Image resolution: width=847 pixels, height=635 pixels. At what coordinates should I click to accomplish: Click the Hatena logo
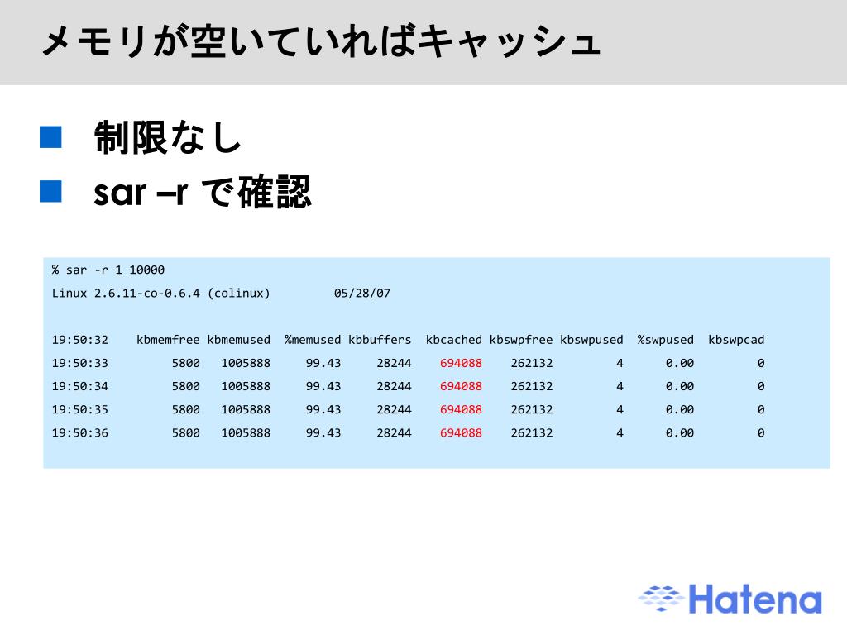(730, 599)
